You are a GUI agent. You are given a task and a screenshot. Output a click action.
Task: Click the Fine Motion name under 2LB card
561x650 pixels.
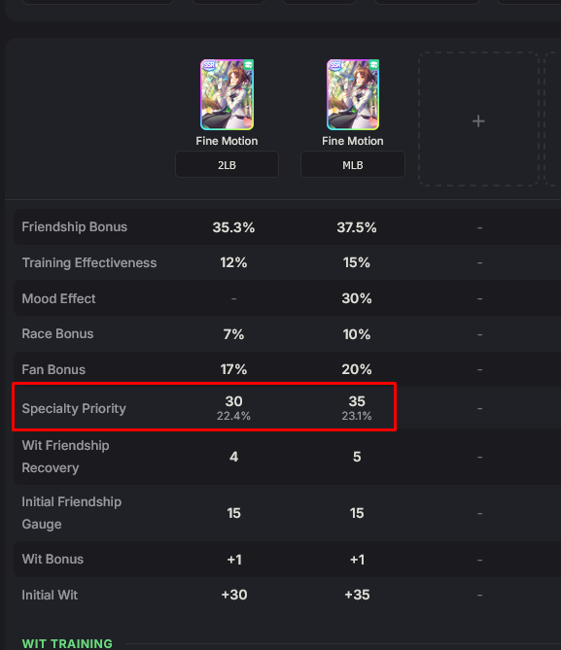pos(227,141)
